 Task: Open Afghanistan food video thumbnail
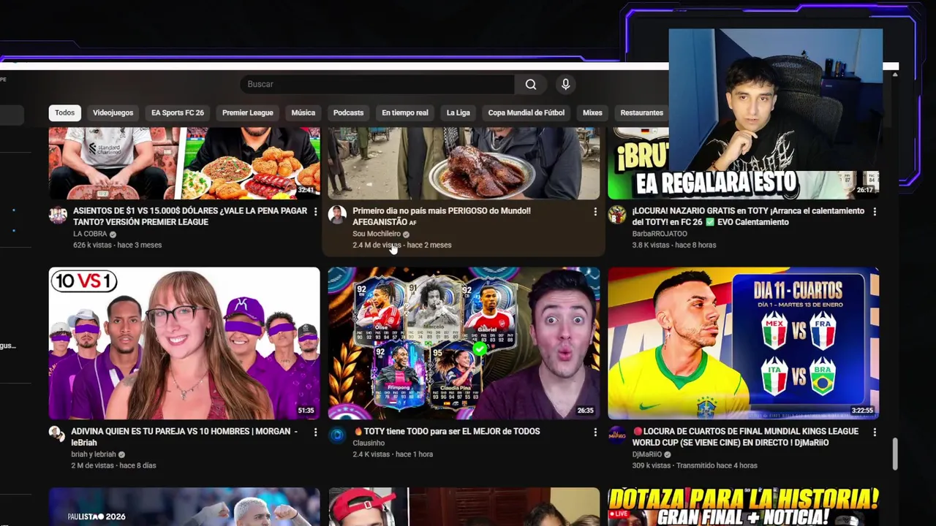pyautogui.click(x=464, y=163)
